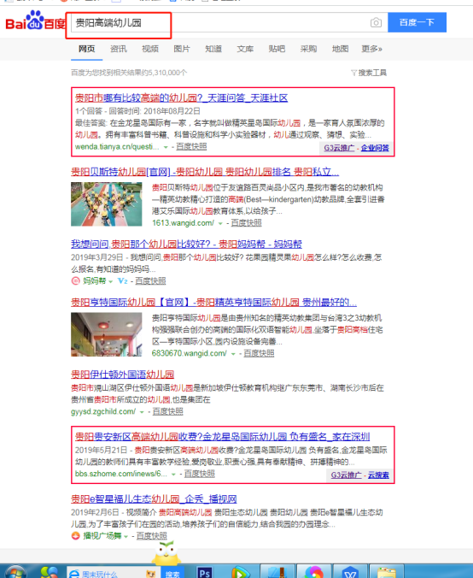473x578 pixels.
Task: Click the 贝斯特幼儿园 playground thumbnail
Action: (107, 203)
